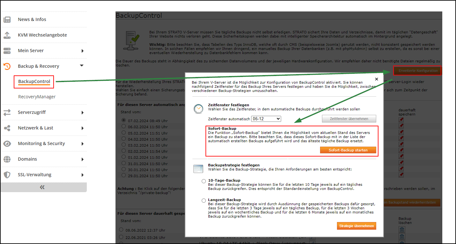Pin the 07.02.2024 backup permanently
Screen dimensions: 456x244
click(x=401, y=120)
